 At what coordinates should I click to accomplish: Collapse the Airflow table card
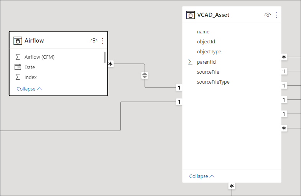[29, 89]
